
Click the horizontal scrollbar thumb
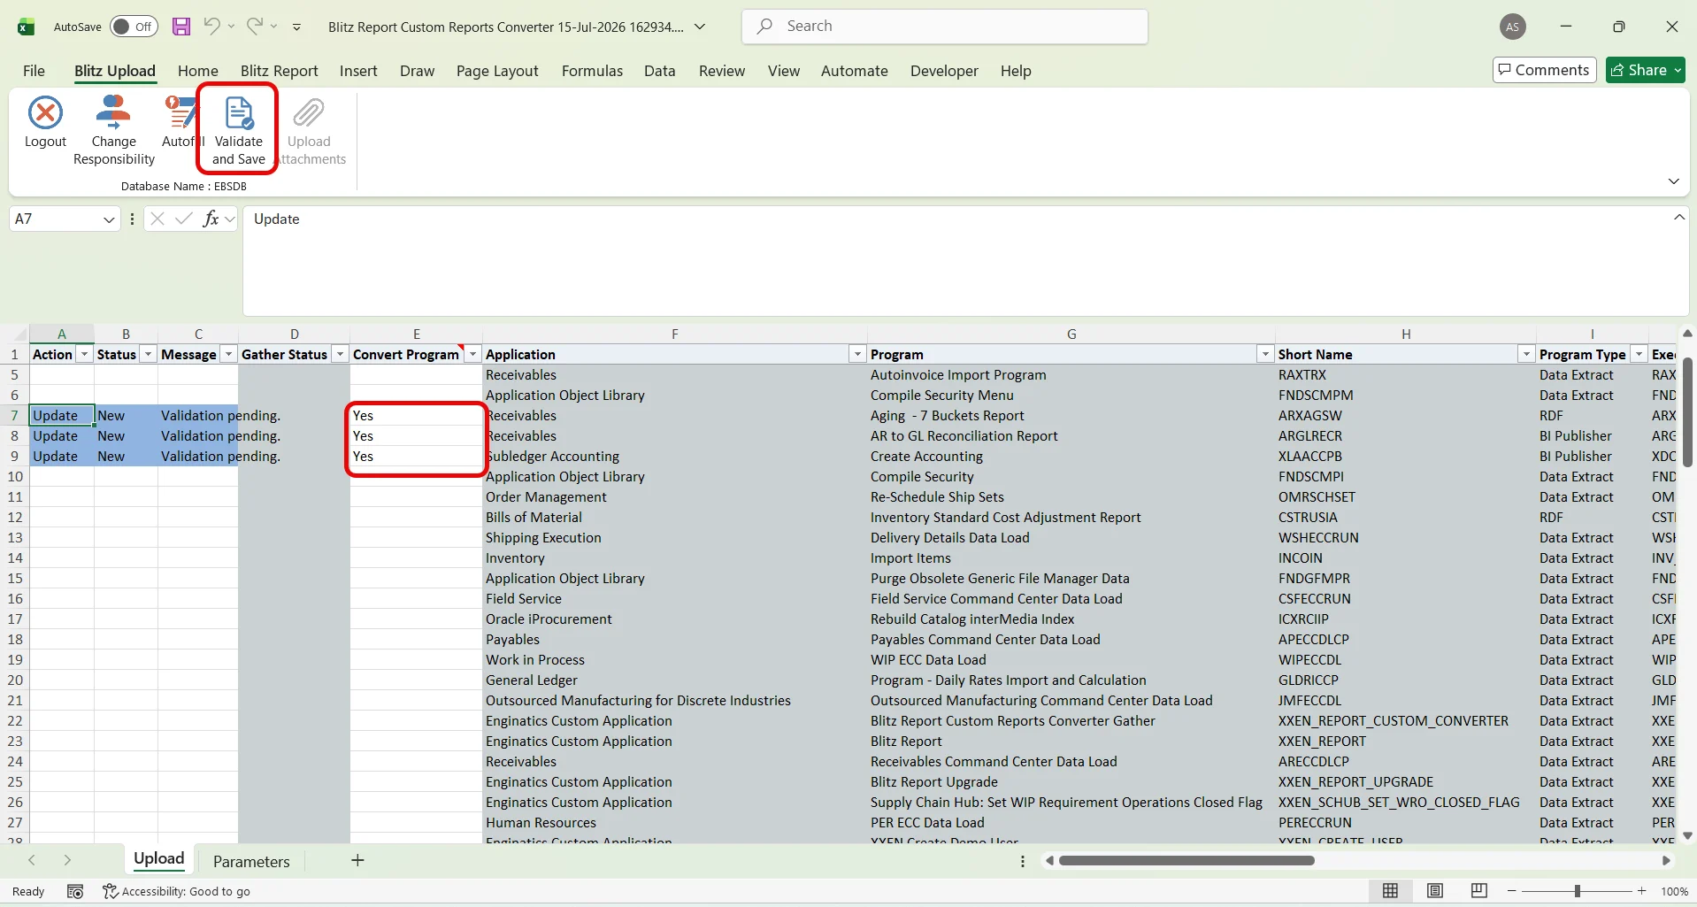click(x=1186, y=860)
